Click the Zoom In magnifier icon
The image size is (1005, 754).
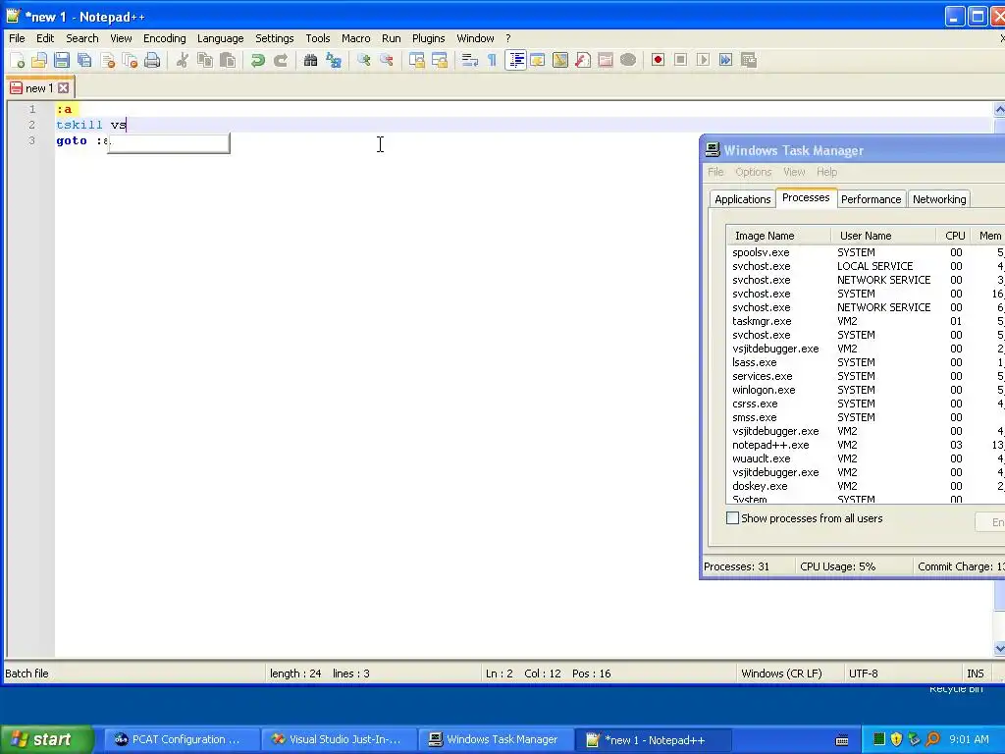click(363, 60)
